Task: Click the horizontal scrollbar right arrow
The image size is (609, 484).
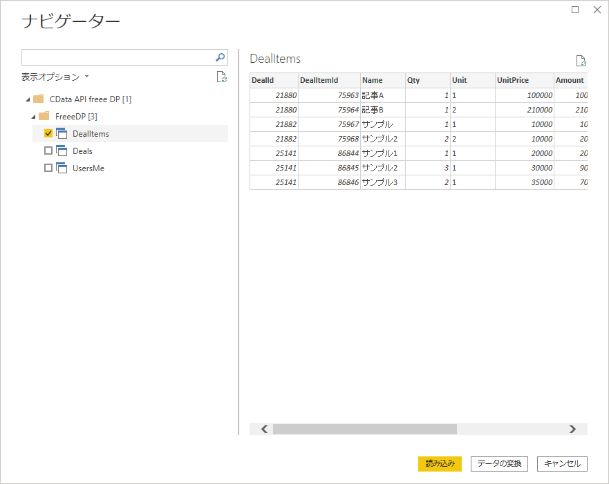Action: click(x=572, y=429)
